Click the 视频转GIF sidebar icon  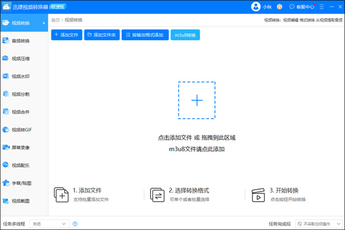point(5,130)
